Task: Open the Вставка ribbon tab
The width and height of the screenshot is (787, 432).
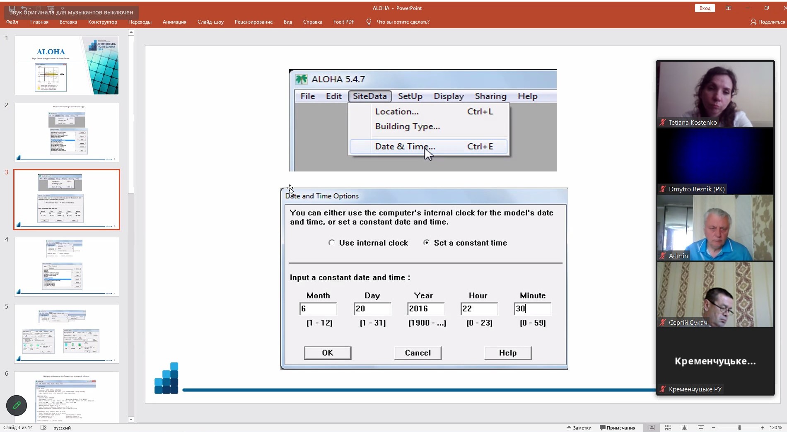Action: 68,22
